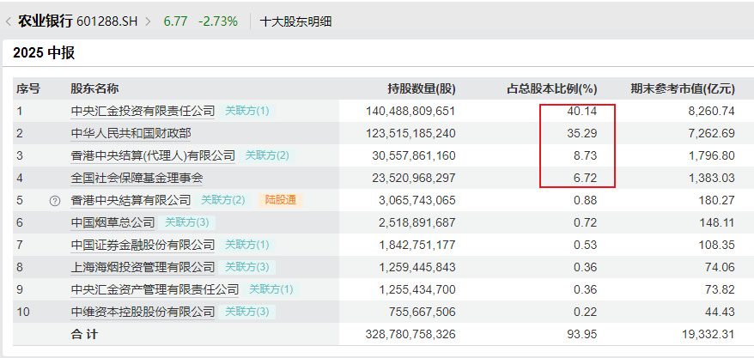Image resolution: width=754 pixels, height=358 pixels.
Task: Click 关联方(1) tag beside 中央汇金资产管理有限责任公司
Action: click(x=271, y=289)
